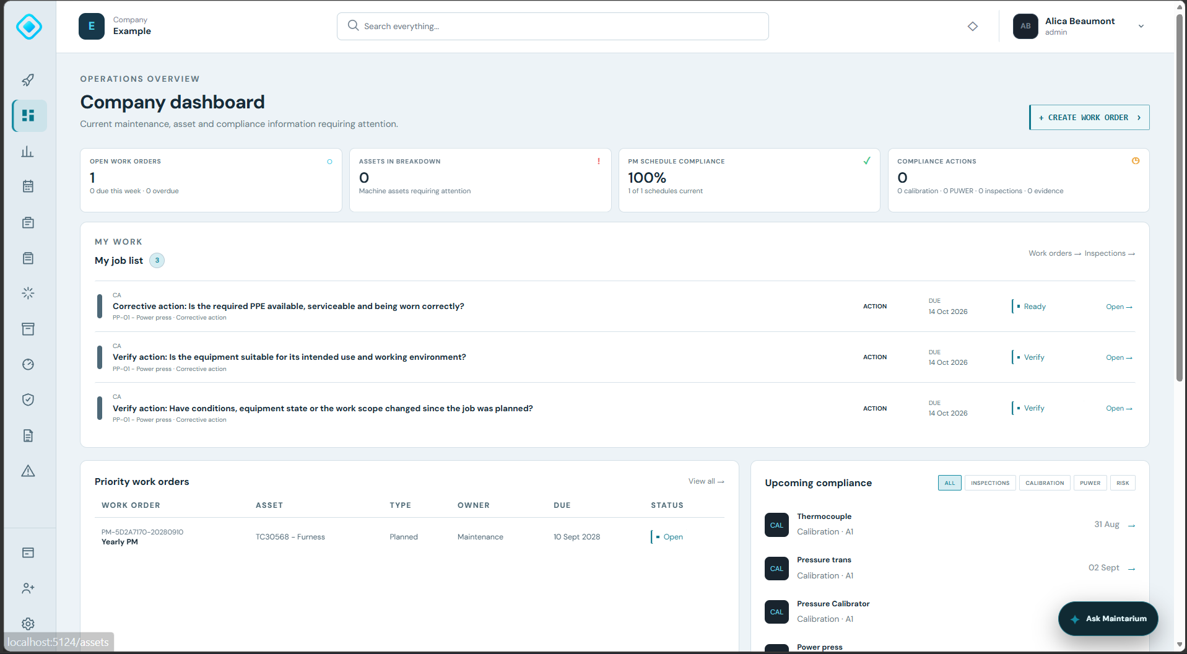Click the diamond icon in top bar
Image resolution: width=1187 pixels, height=654 pixels.
point(973,26)
